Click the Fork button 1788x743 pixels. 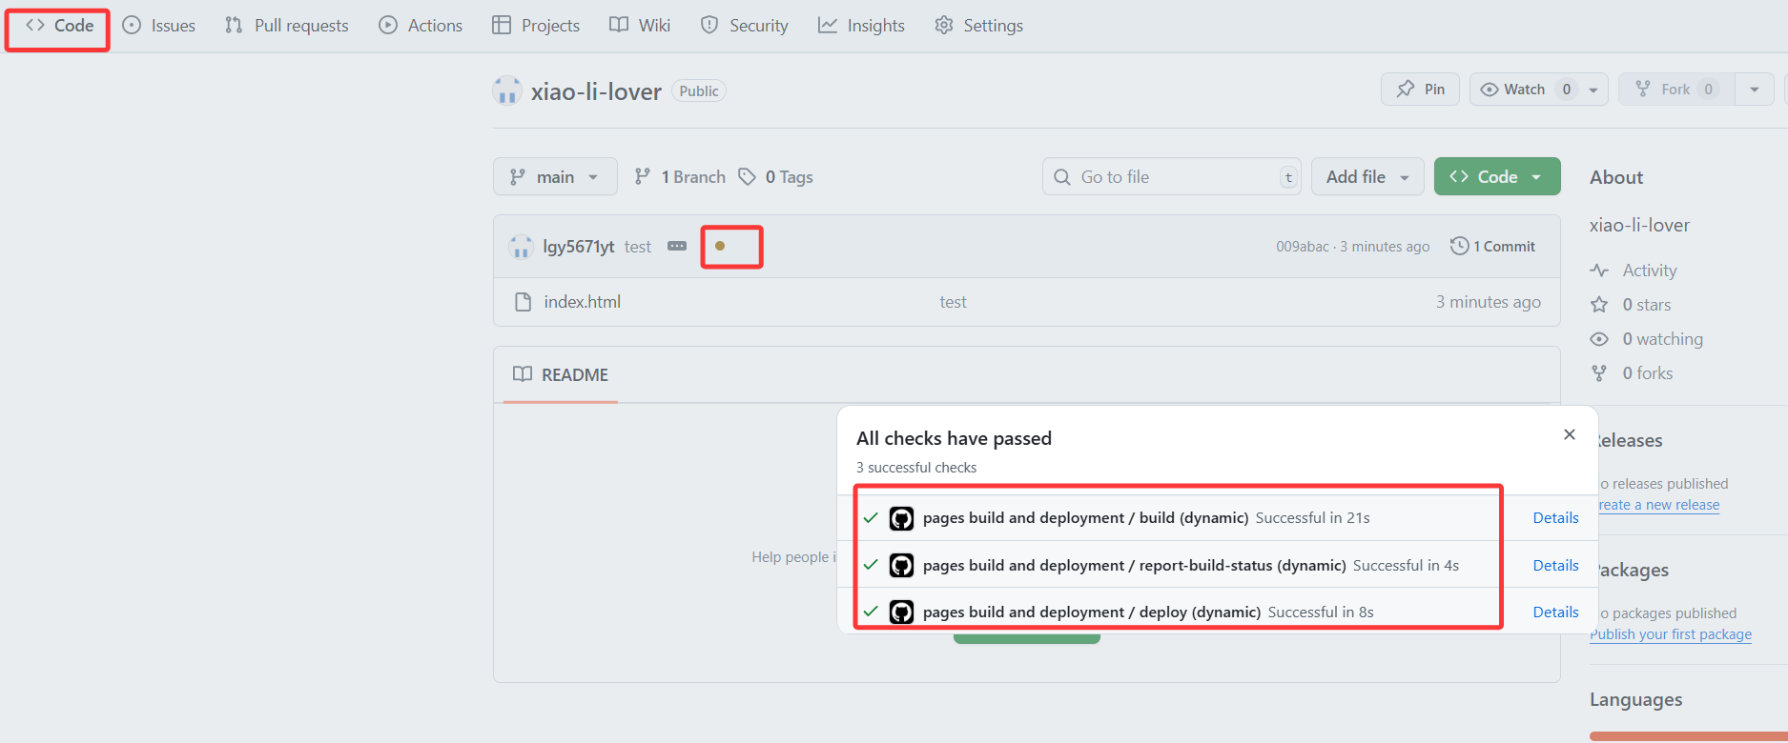pyautogui.click(x=1676, y=90)
